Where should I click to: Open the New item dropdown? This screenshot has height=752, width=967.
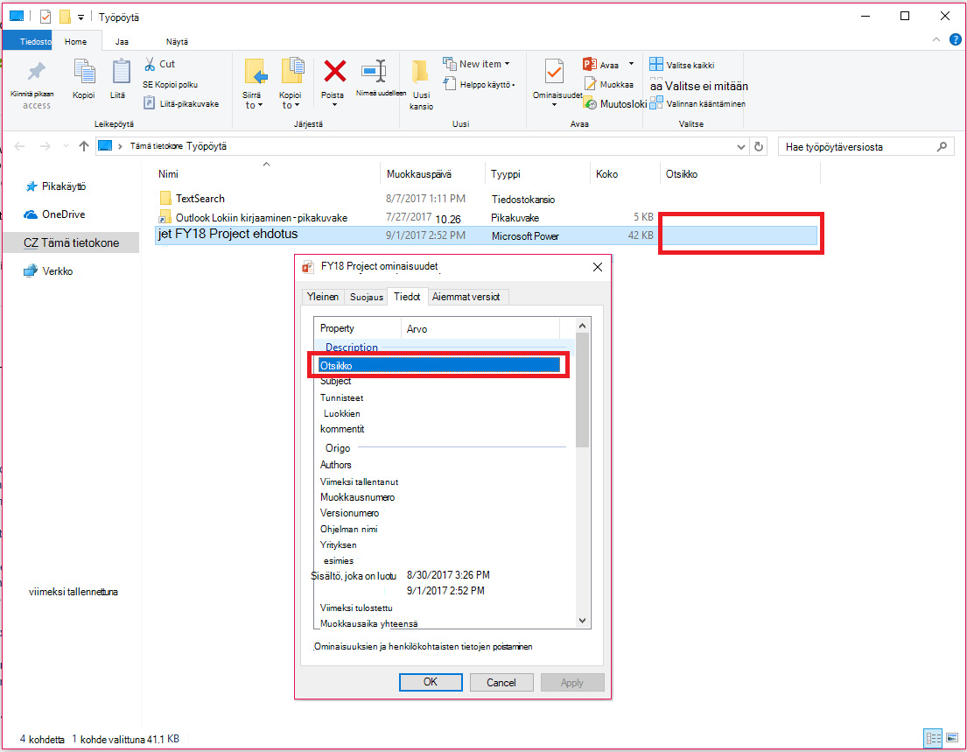coord(476,64)
